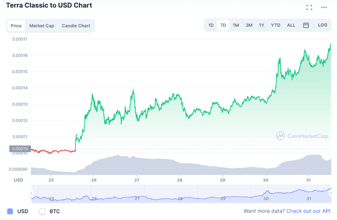Viewport: 337px width, 220px height.
Task: Click the right handle of range slider
Action: 331,193
